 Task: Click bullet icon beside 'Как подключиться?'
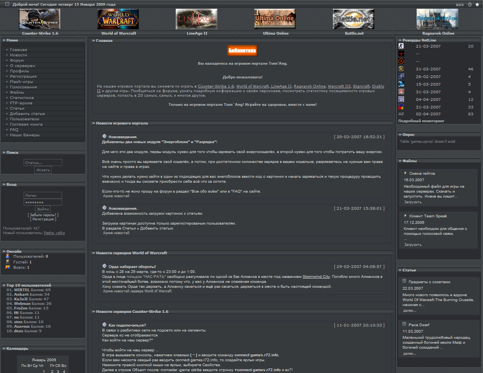pyautogui.click(x=104, y=325)
